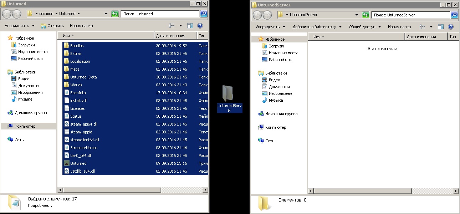The height and width of the screenshot is (214, 460).
Task: Open Загрузки in Unturned window sidebar
Action: pyautogui.click(x=23, y=45)
